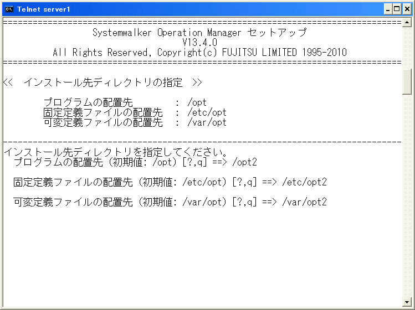The image size is (415, 310).
Task: Click the 可変定義ファイルの配置先 summary label
Action: point(103,122)
